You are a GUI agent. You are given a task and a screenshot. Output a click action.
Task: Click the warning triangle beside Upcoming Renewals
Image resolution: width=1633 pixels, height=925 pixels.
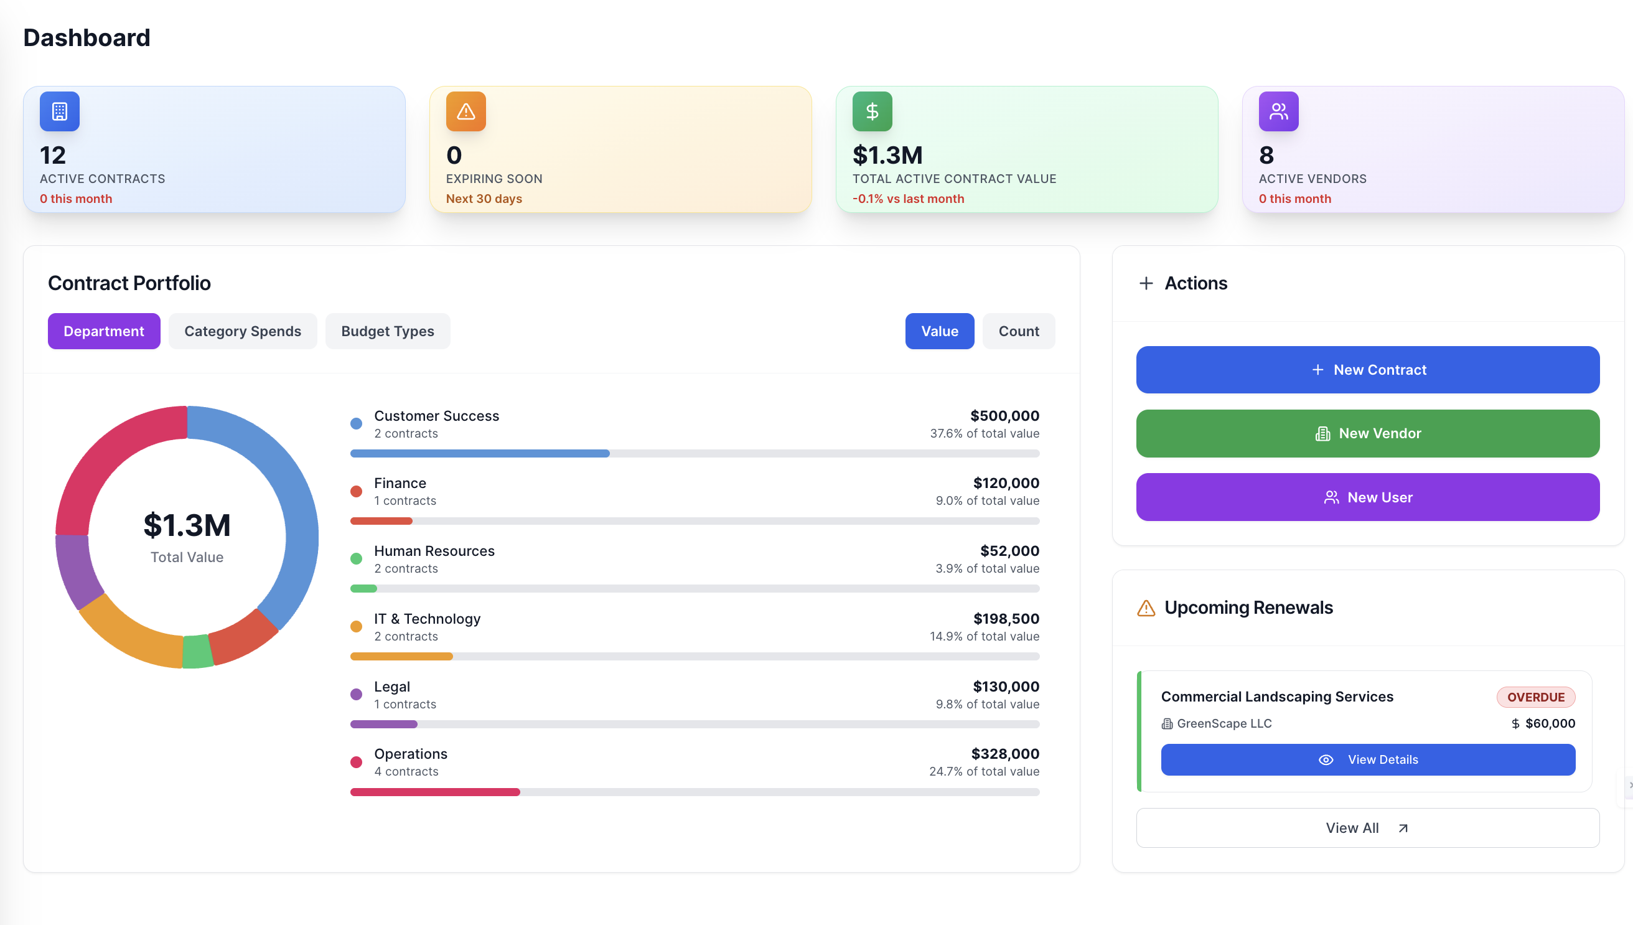pos(1146,608)
